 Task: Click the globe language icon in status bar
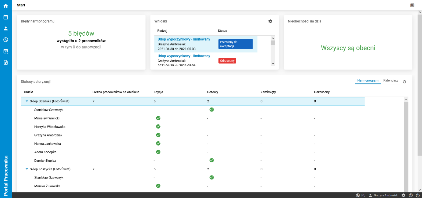(358, 195)
